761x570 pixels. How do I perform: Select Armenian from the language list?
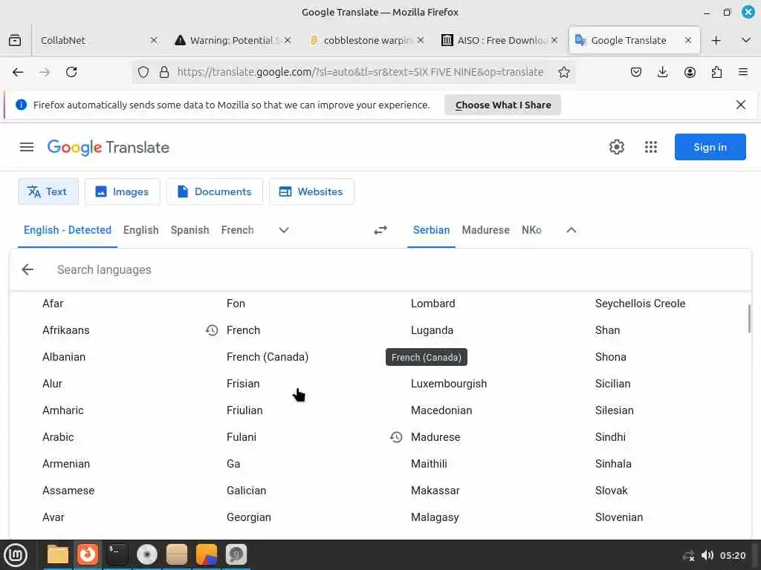point(66,464)
